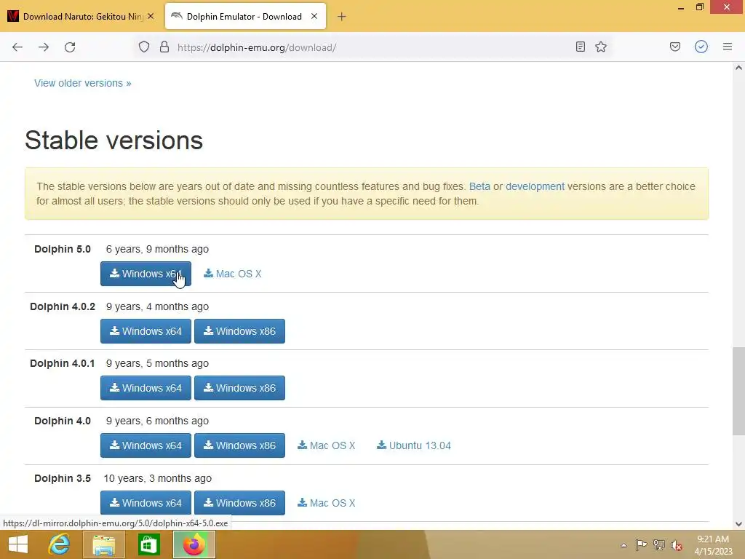This screenshot has height=559, width=745.
Task: Click the page scrollbar up arrow
Action: coord(738,68)
